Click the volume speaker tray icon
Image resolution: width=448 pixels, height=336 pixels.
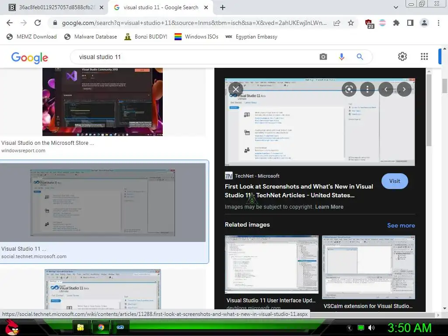click(371, 328)
